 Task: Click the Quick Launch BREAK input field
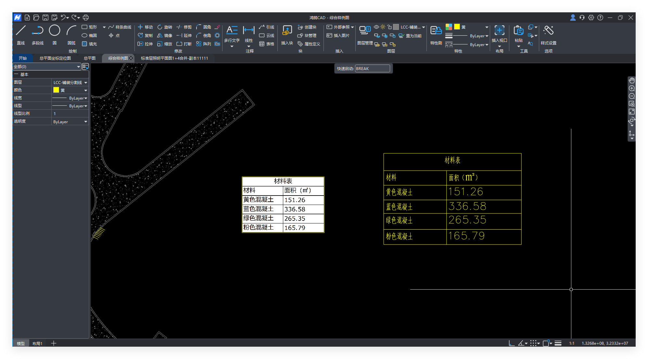click(372, 68)
